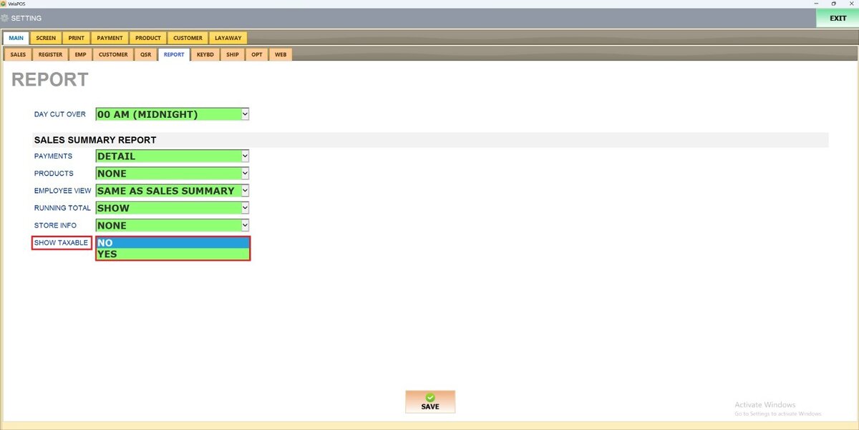Open the RUNNING TOTAL dropdown showing SHOW
Viewport: 859px width, 430px height.
[x=173, y=208]
